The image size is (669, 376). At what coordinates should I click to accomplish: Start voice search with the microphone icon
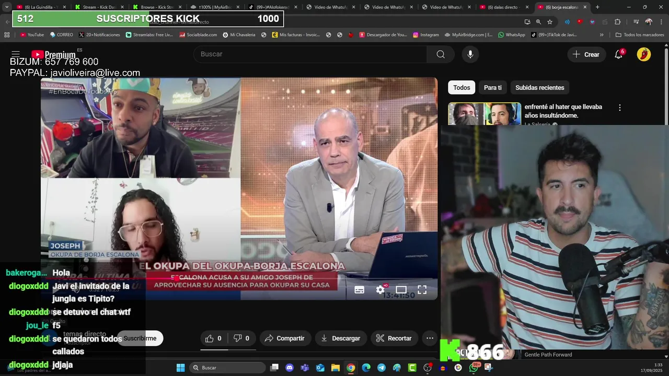(x=470, y=54)
